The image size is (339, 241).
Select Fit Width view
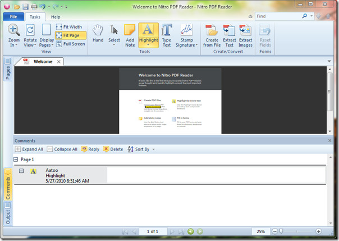pos(69,27)
